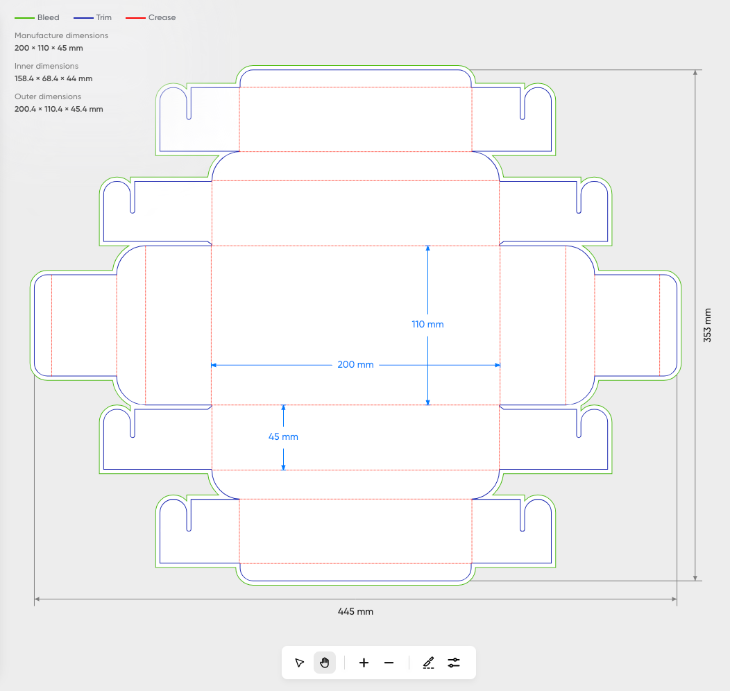Click the 200 mm width dimension label

355,365
